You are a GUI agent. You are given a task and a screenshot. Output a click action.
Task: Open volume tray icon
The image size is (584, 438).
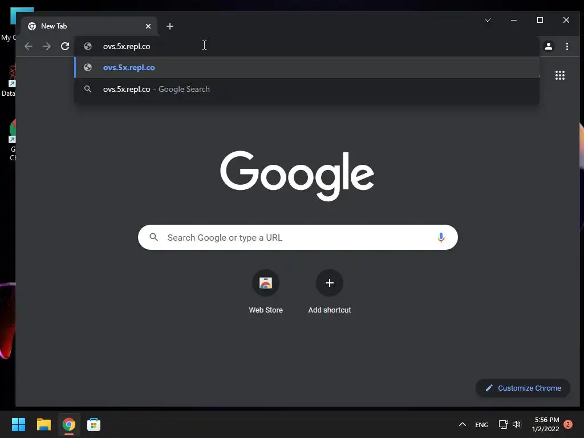517,424
